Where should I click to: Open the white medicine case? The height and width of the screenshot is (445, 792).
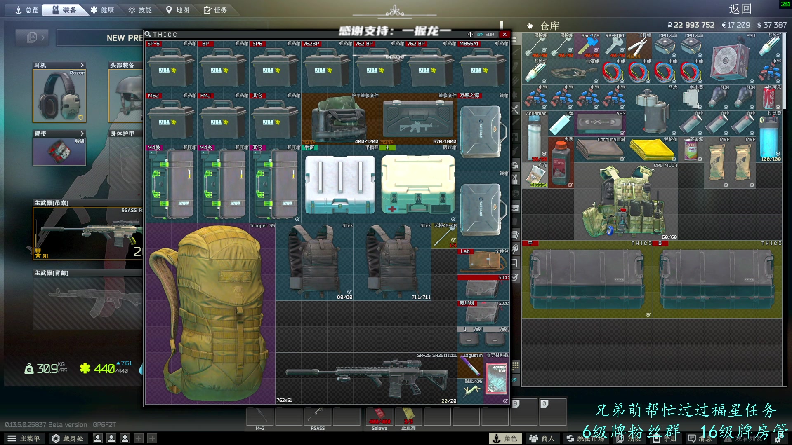click(x=418, y=183)
